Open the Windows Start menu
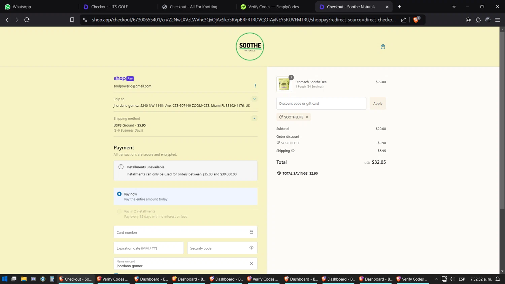Image resolution: width=505 pixels, height=284 pixels. (5, 279)
